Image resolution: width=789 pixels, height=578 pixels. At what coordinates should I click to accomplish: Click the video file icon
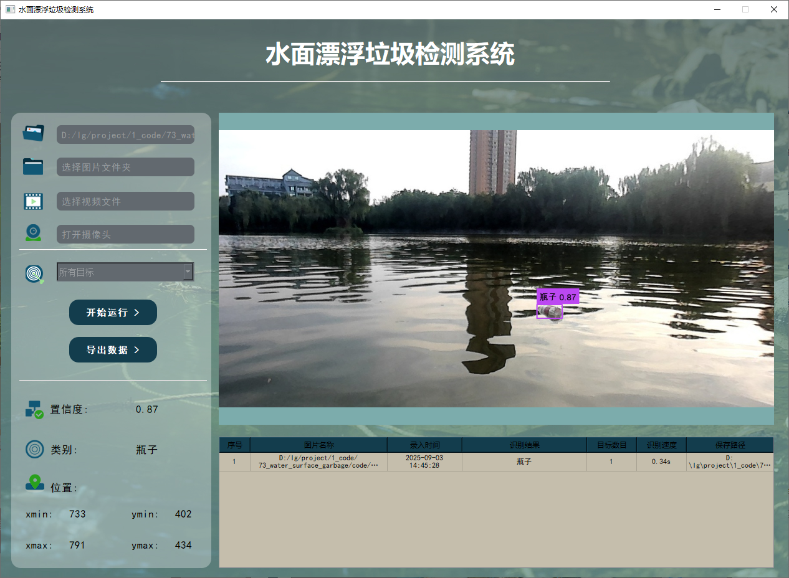click(x=33, y=201)
